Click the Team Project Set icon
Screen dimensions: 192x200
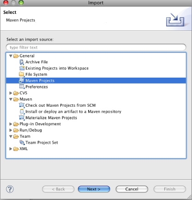point(22,142)
